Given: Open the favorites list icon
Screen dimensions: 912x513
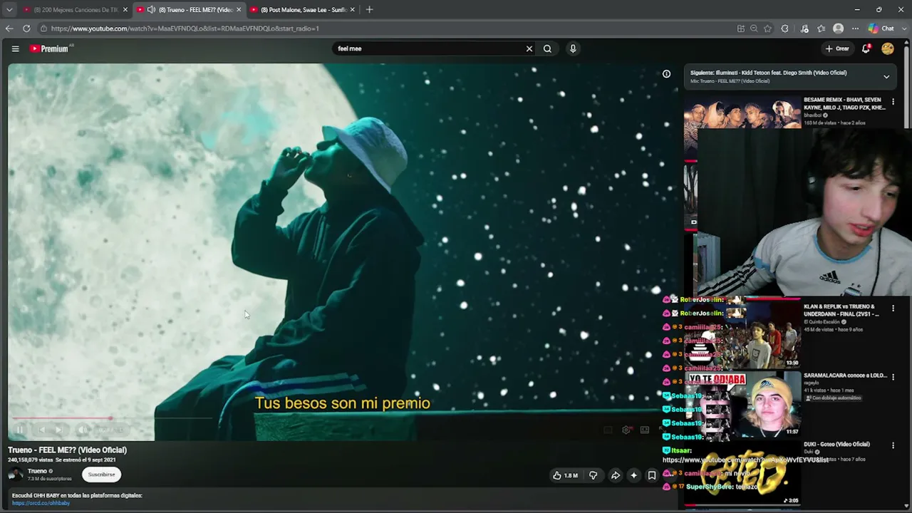Looking at the screenshot, I should pos(821,28).
